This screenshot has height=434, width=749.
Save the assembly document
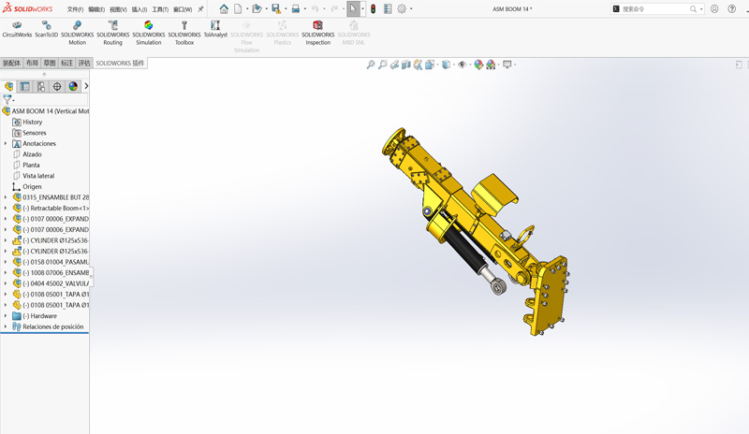(275, 9)
